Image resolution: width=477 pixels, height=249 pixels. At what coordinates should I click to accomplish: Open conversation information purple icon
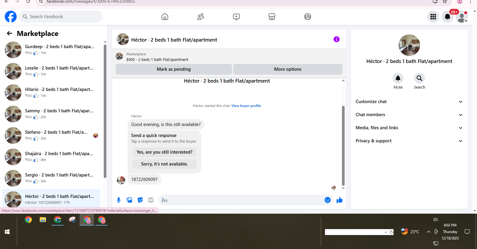337,39
